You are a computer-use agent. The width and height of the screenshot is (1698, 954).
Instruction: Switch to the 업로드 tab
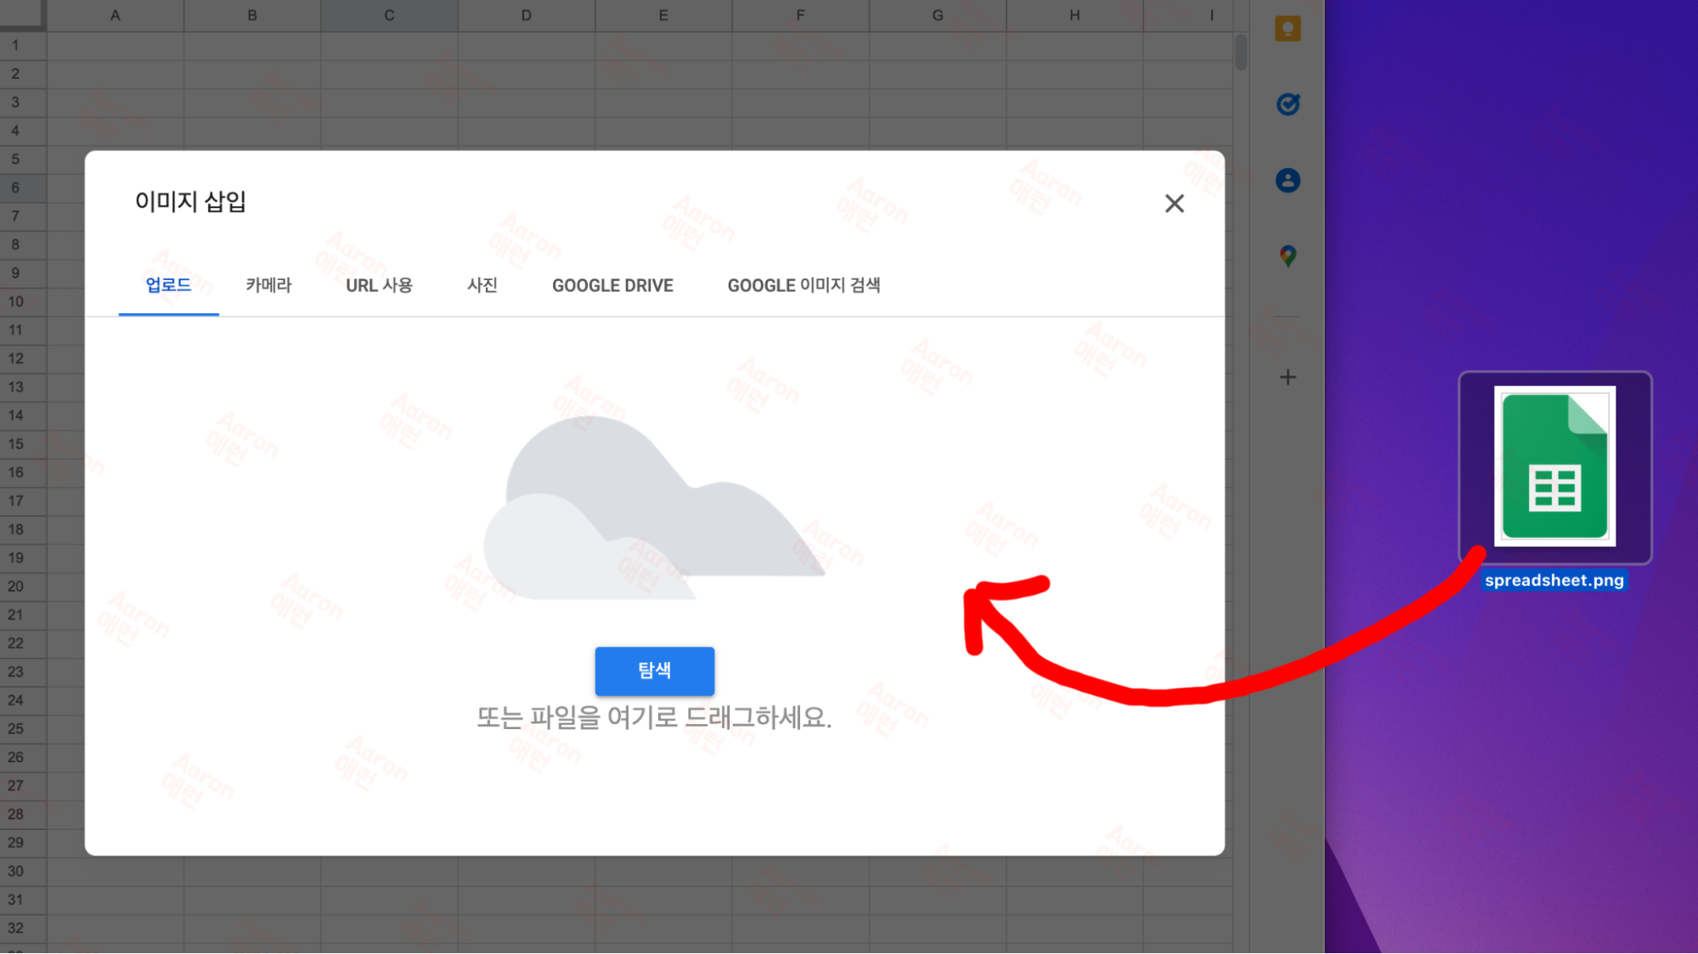[168, 285]
